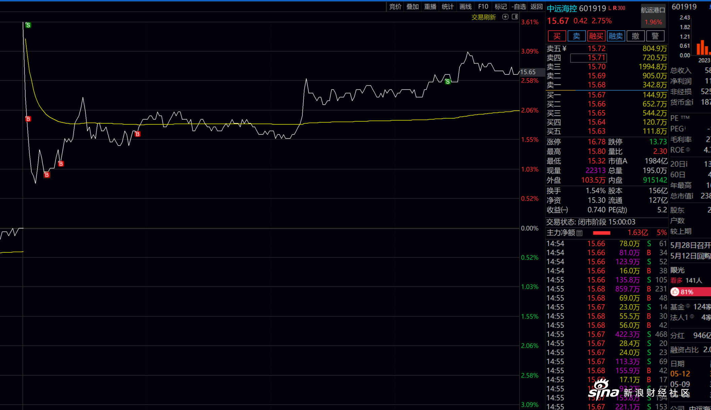Click the info icon beside 20日
Screen dimensions: 711x410
(686, 164)
